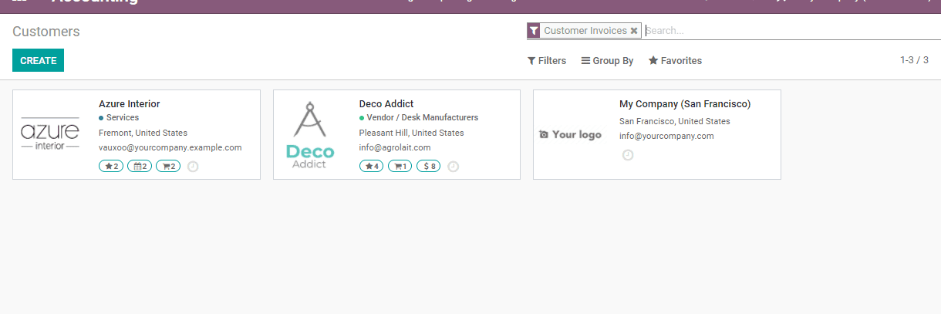Click the vauxoo@yourcompany.example.com email text
941x314 pixels.
click(170, 147)
